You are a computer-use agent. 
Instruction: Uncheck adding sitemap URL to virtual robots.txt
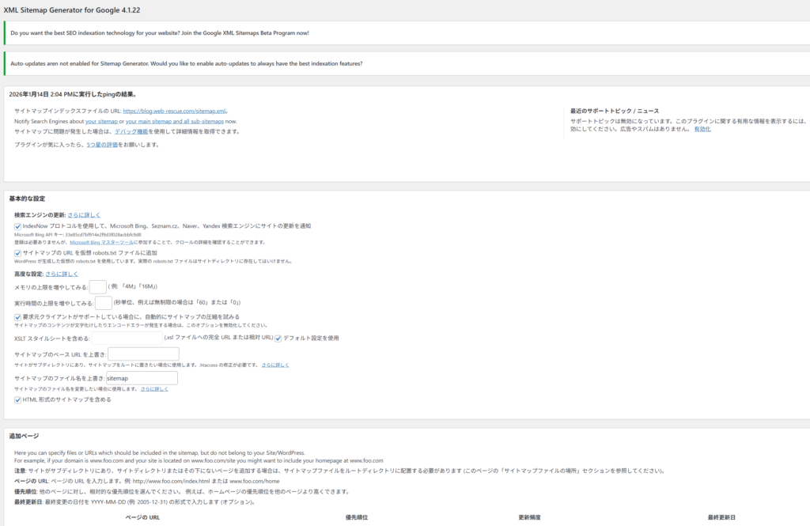pyautogui.click(x=18, y=253)
